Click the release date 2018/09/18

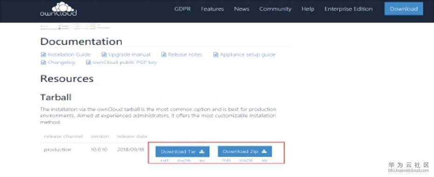(x=131, y=150)
